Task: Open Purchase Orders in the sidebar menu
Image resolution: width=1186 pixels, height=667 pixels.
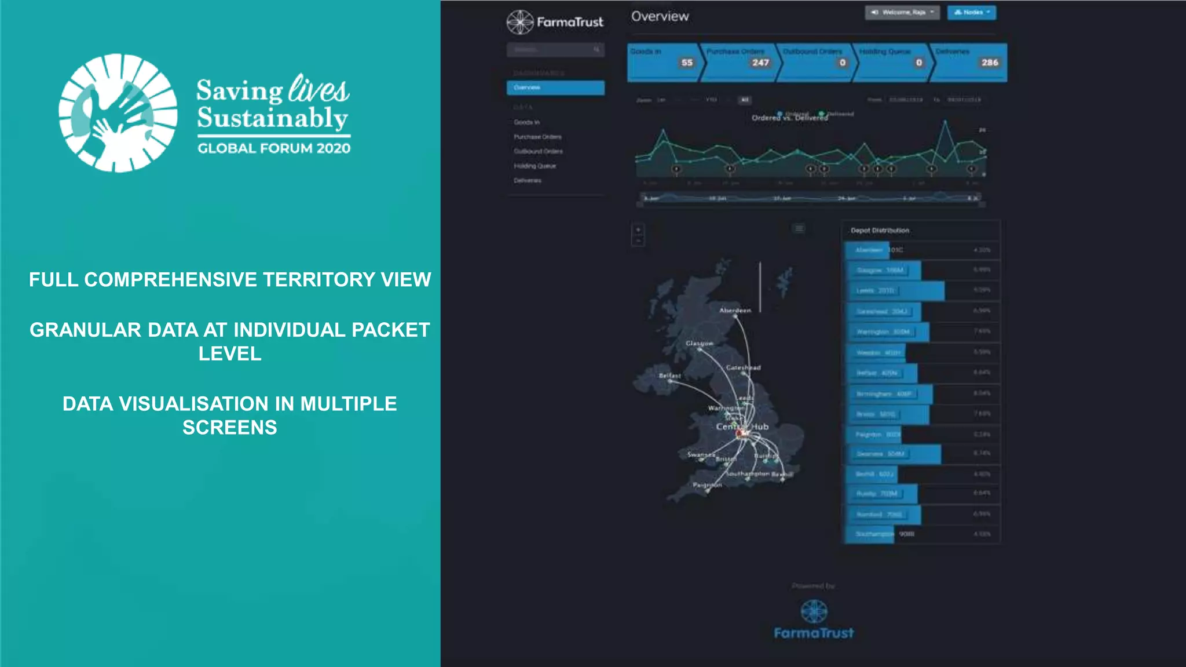Action: pyautogui.click(x=537, y=137)
